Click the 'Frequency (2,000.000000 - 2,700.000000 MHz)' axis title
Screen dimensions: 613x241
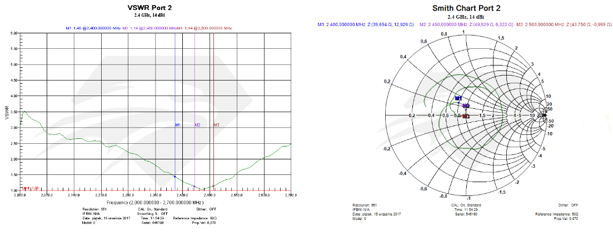point(155,202)
